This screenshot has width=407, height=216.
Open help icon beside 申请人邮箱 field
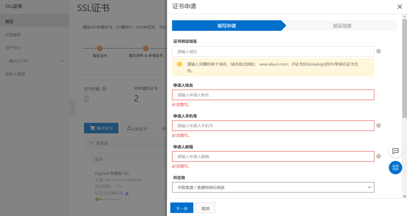(x=378, y=156)
